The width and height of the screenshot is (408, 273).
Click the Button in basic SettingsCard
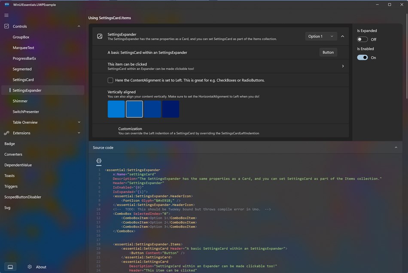[328, 52]
